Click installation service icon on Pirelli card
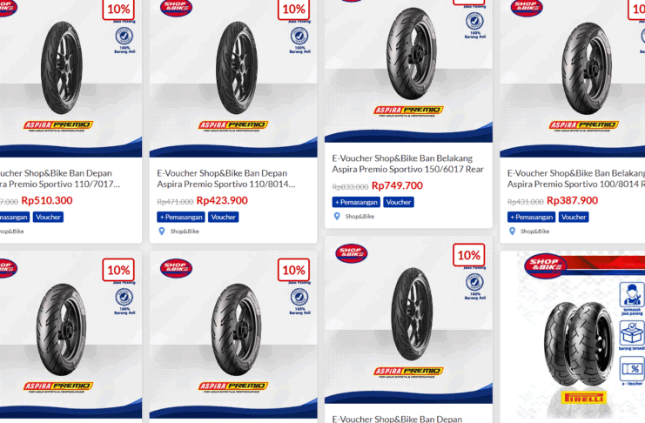645x423 pixels. click(x=632, y=299)
